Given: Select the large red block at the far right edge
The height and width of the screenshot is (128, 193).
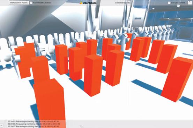Looking at the screenshot, I should 177,79.
